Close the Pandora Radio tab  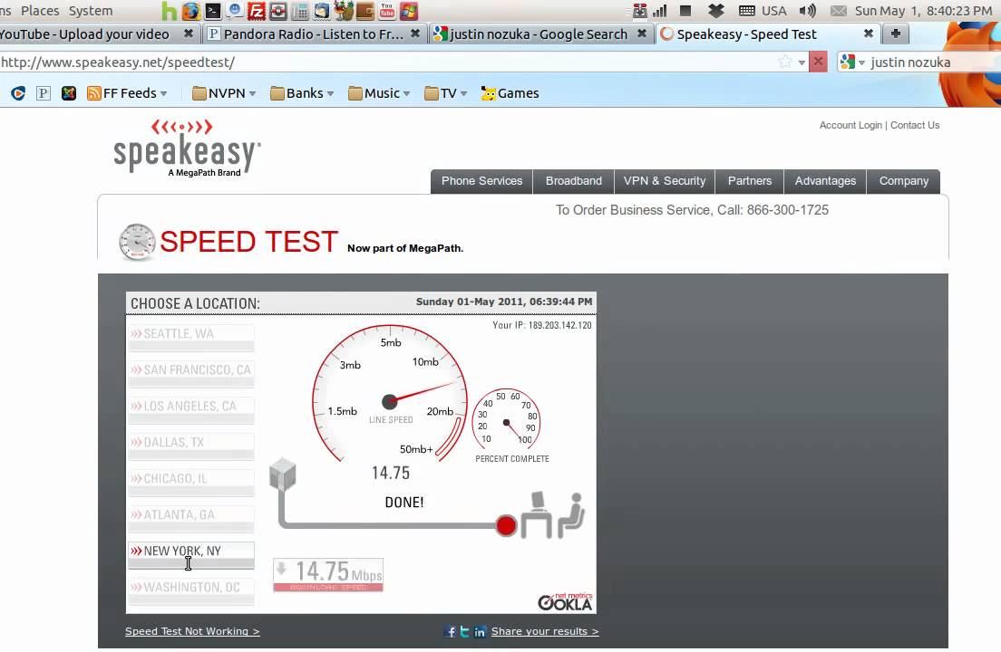415,34
